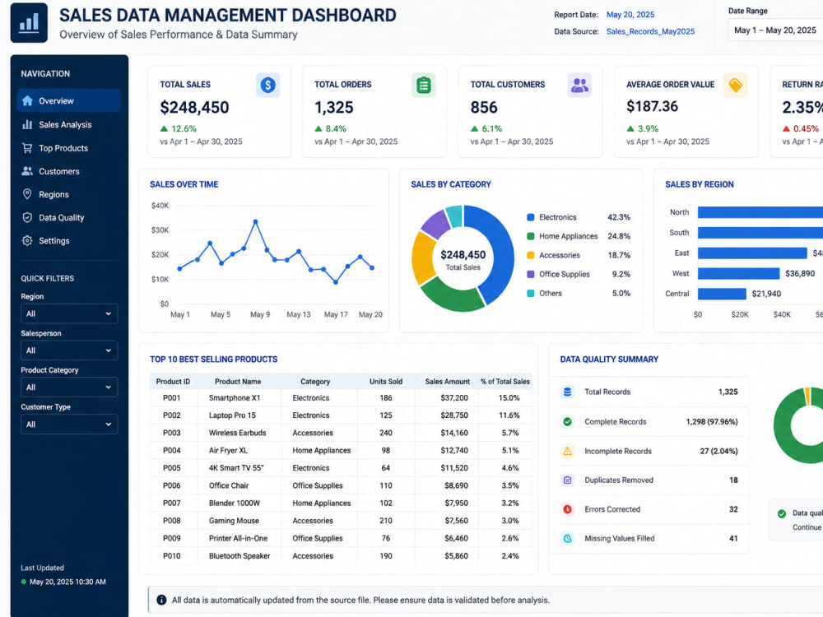Sort table by Product ID header

173,382
